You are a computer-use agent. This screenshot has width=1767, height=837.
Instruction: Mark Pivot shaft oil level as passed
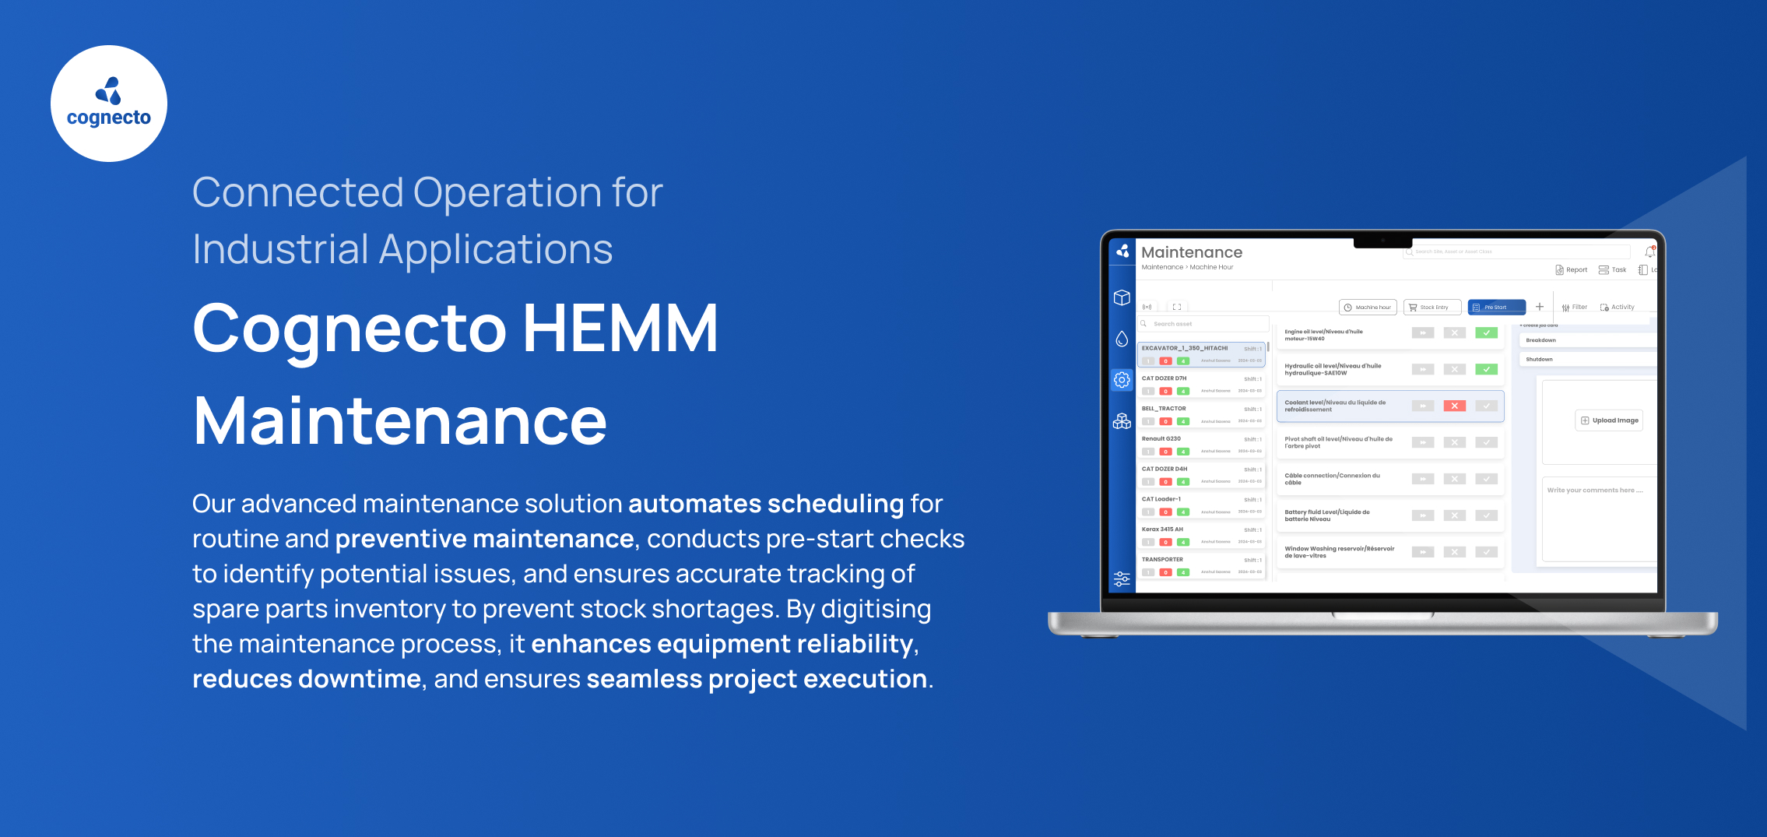click(1486, 443)
